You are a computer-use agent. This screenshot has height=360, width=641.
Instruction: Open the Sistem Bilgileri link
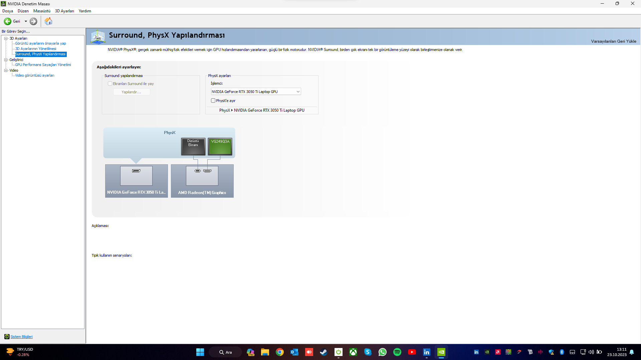point(21,337)
